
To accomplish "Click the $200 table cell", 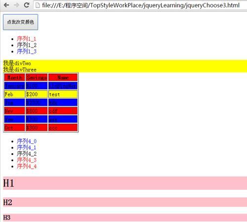I will click(x=37, y=94).
